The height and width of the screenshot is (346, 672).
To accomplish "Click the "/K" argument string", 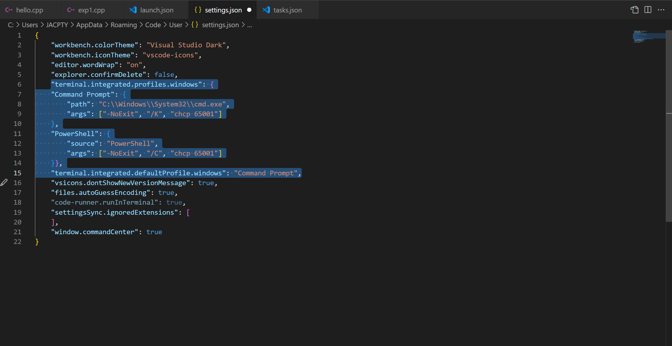I will [154, 114].
